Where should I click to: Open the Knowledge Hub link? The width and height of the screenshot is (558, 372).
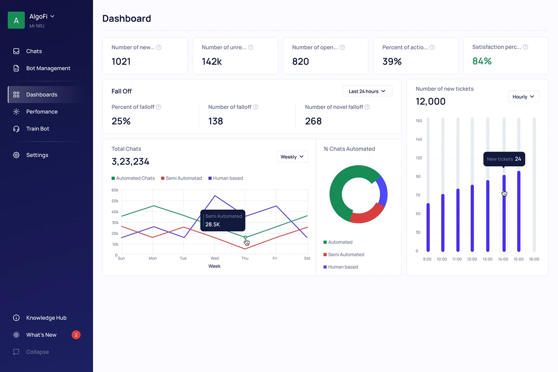46,318
